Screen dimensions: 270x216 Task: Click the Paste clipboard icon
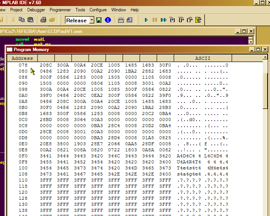click(x=30, y=20)
